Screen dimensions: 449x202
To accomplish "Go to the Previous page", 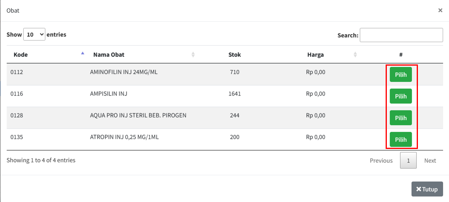I will [381, 160].
